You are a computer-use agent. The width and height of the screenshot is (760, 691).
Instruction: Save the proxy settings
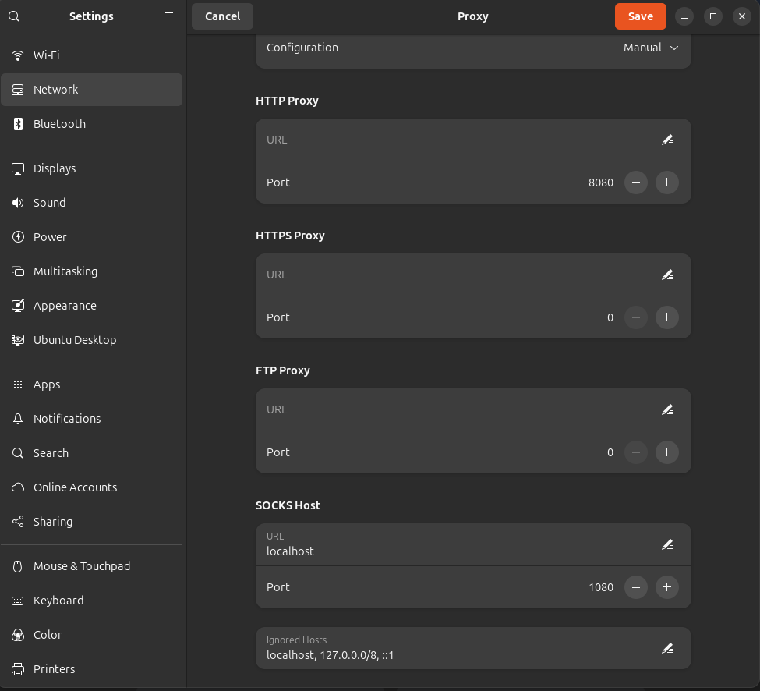coord(640,16)
